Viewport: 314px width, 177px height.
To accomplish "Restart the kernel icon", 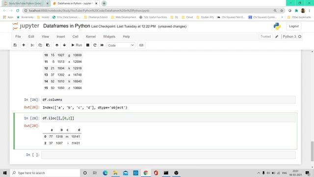I will [x=95, y=45].
